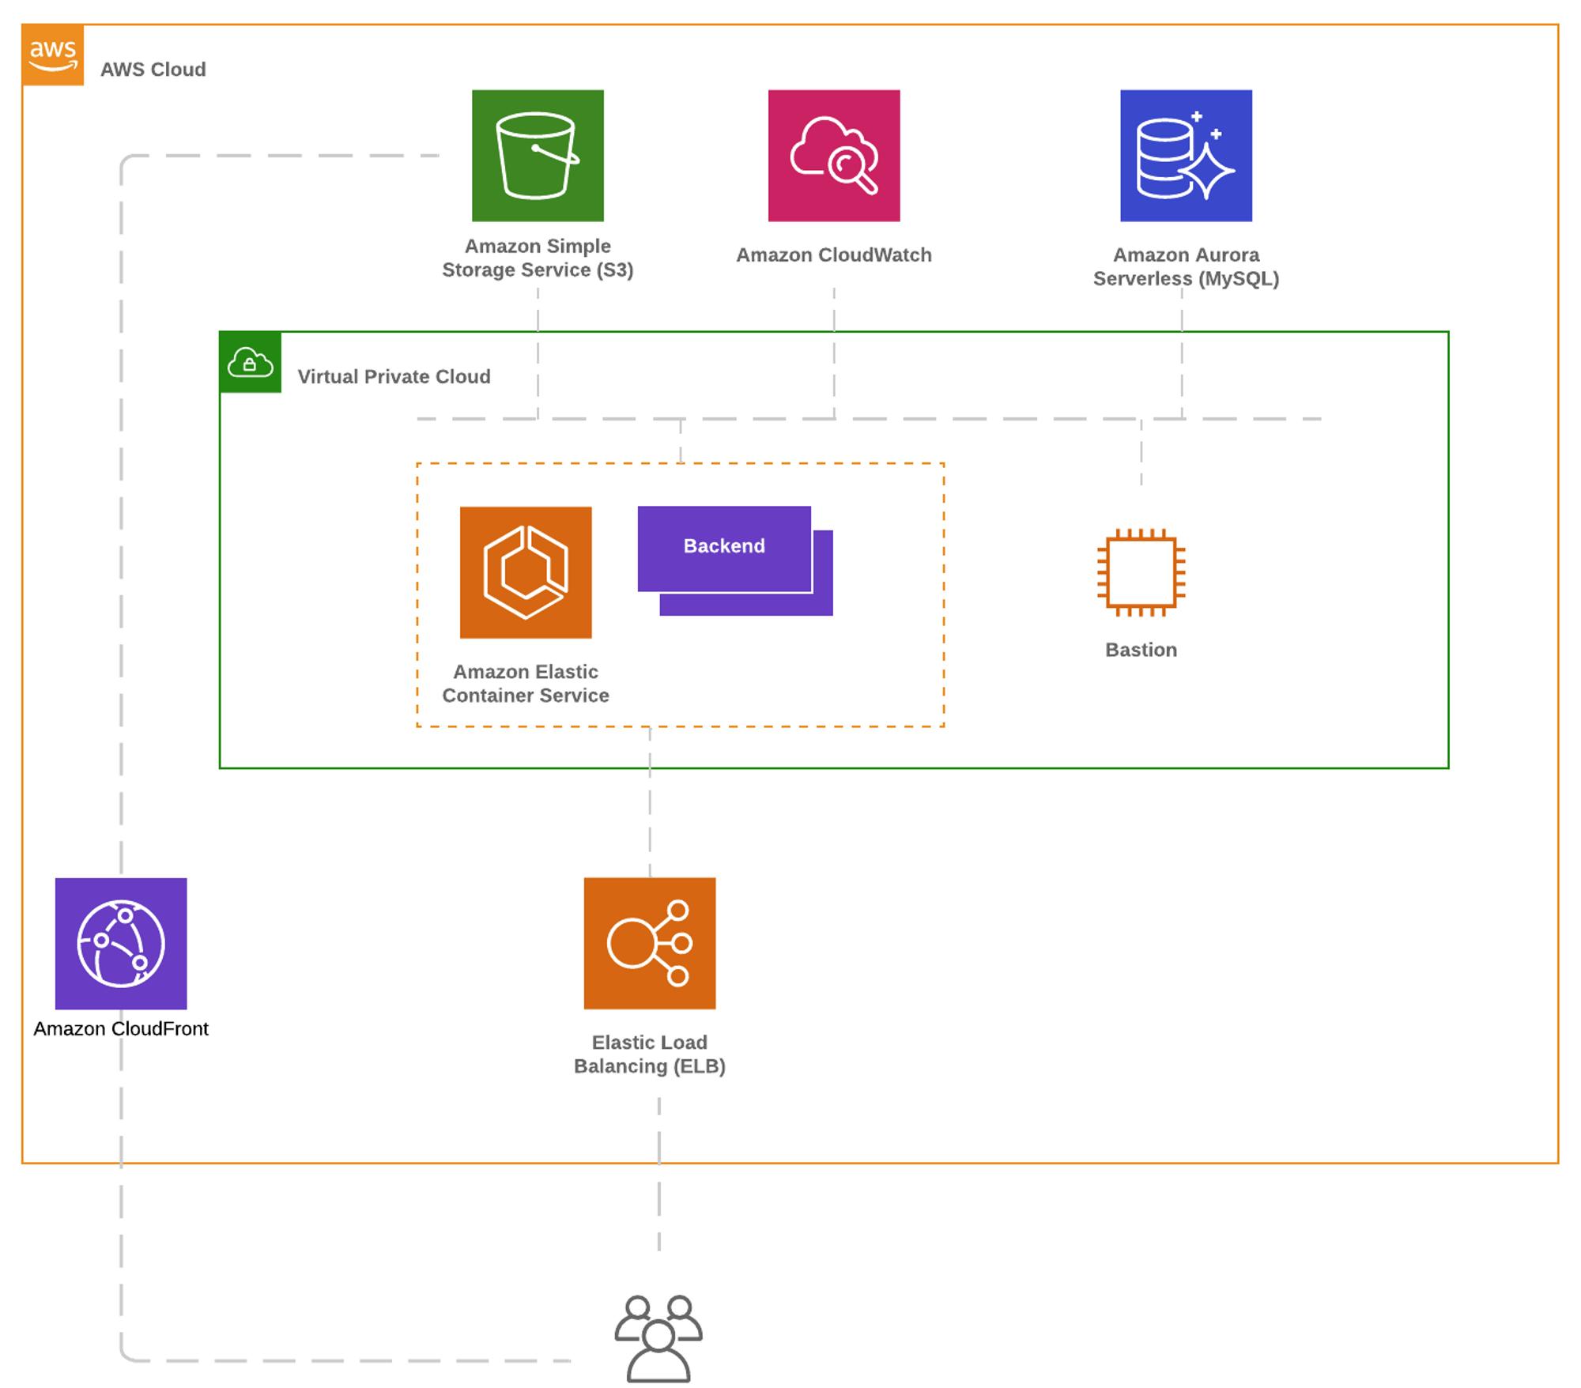This screenshot has height=1388, width=1581.
Task: Click the AWS Cloud label text
Action: coord(153,70)
